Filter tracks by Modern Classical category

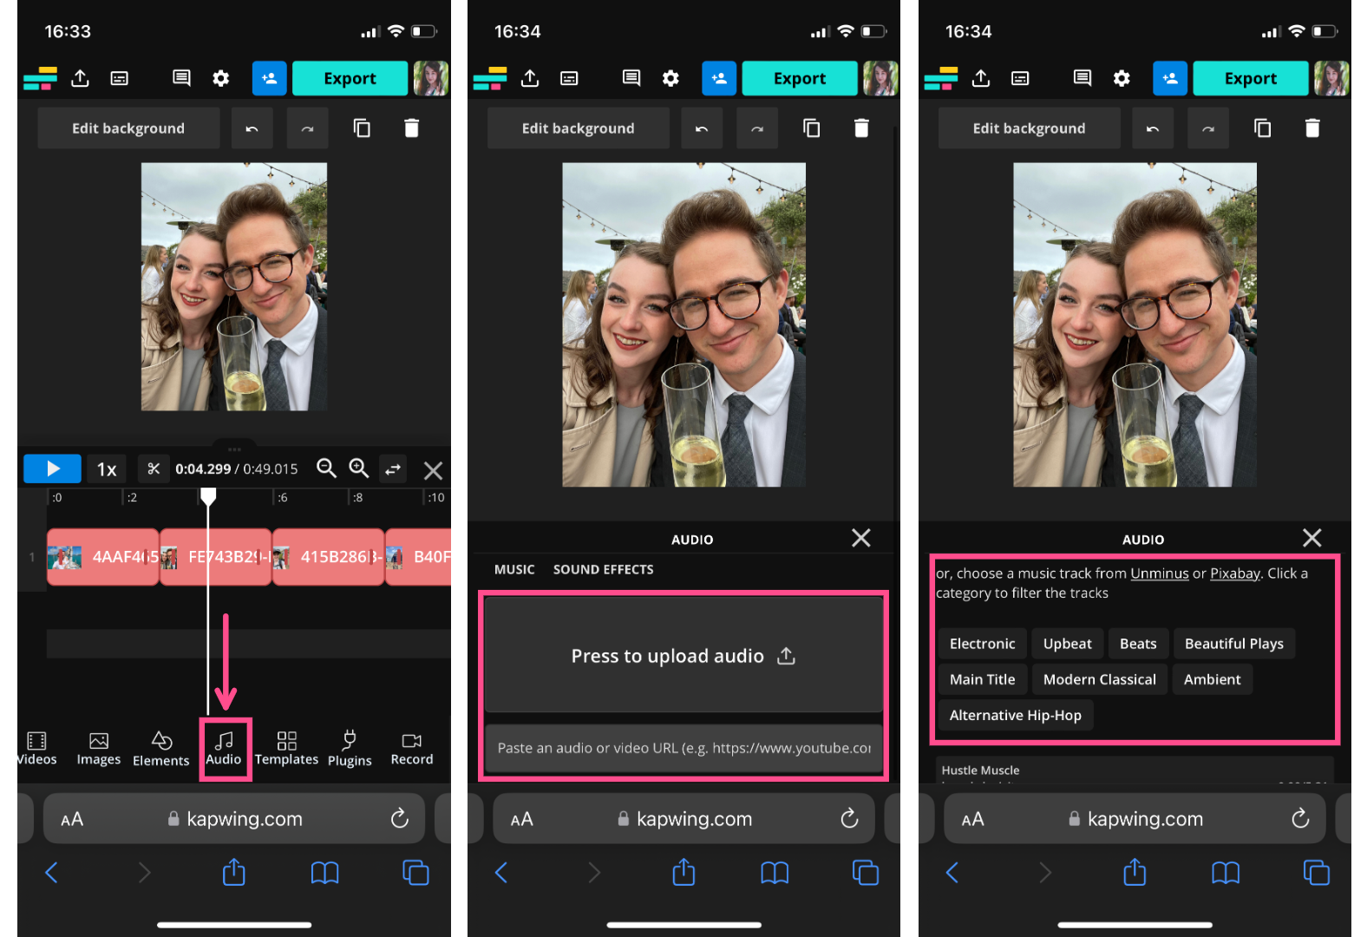pyautogui.click(x=1099, y=679)
